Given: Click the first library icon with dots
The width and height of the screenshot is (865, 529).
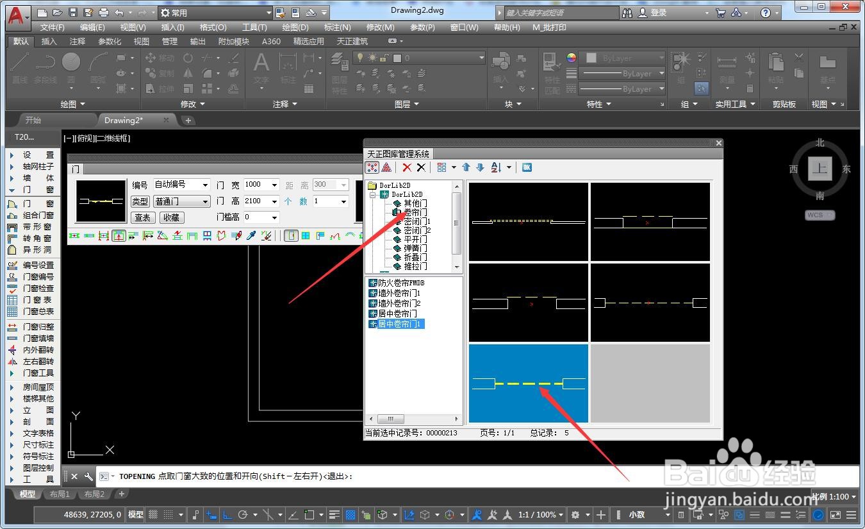Looking at the screenshot, I should pos(372,167).
